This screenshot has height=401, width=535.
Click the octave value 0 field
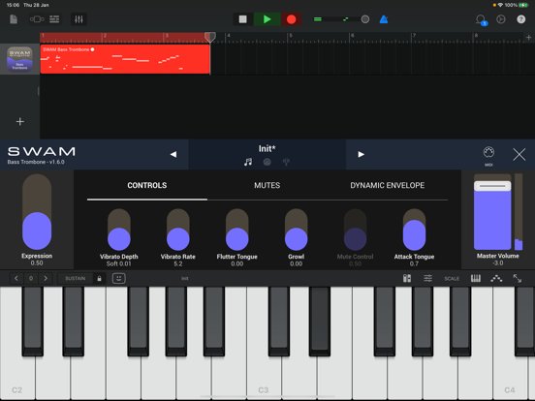31,278
